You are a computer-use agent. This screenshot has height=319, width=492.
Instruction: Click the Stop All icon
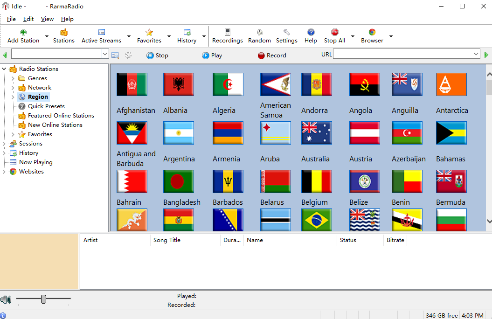point(334,33)
